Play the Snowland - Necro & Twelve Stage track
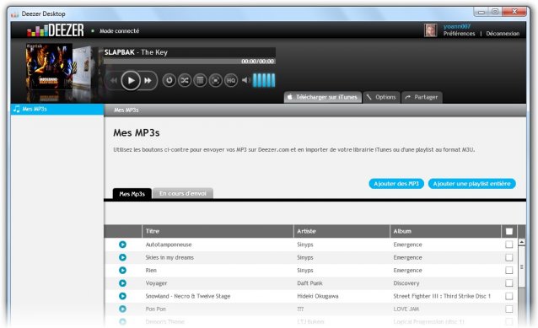538x328 pixels. (x=122, y=296)
